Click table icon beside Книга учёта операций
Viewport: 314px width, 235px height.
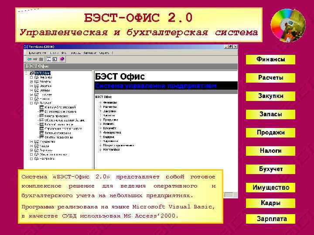click(x=41, y=107)
